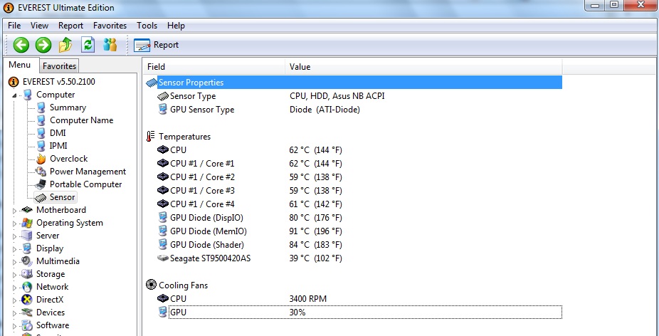This screenshot has width=659, height=336.
Task: Go up one level with Up icon
Action: click(65, 45)
